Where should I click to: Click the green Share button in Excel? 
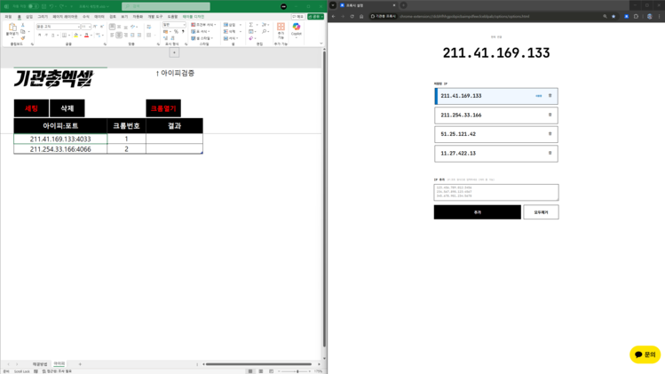[x=315, y=17]
